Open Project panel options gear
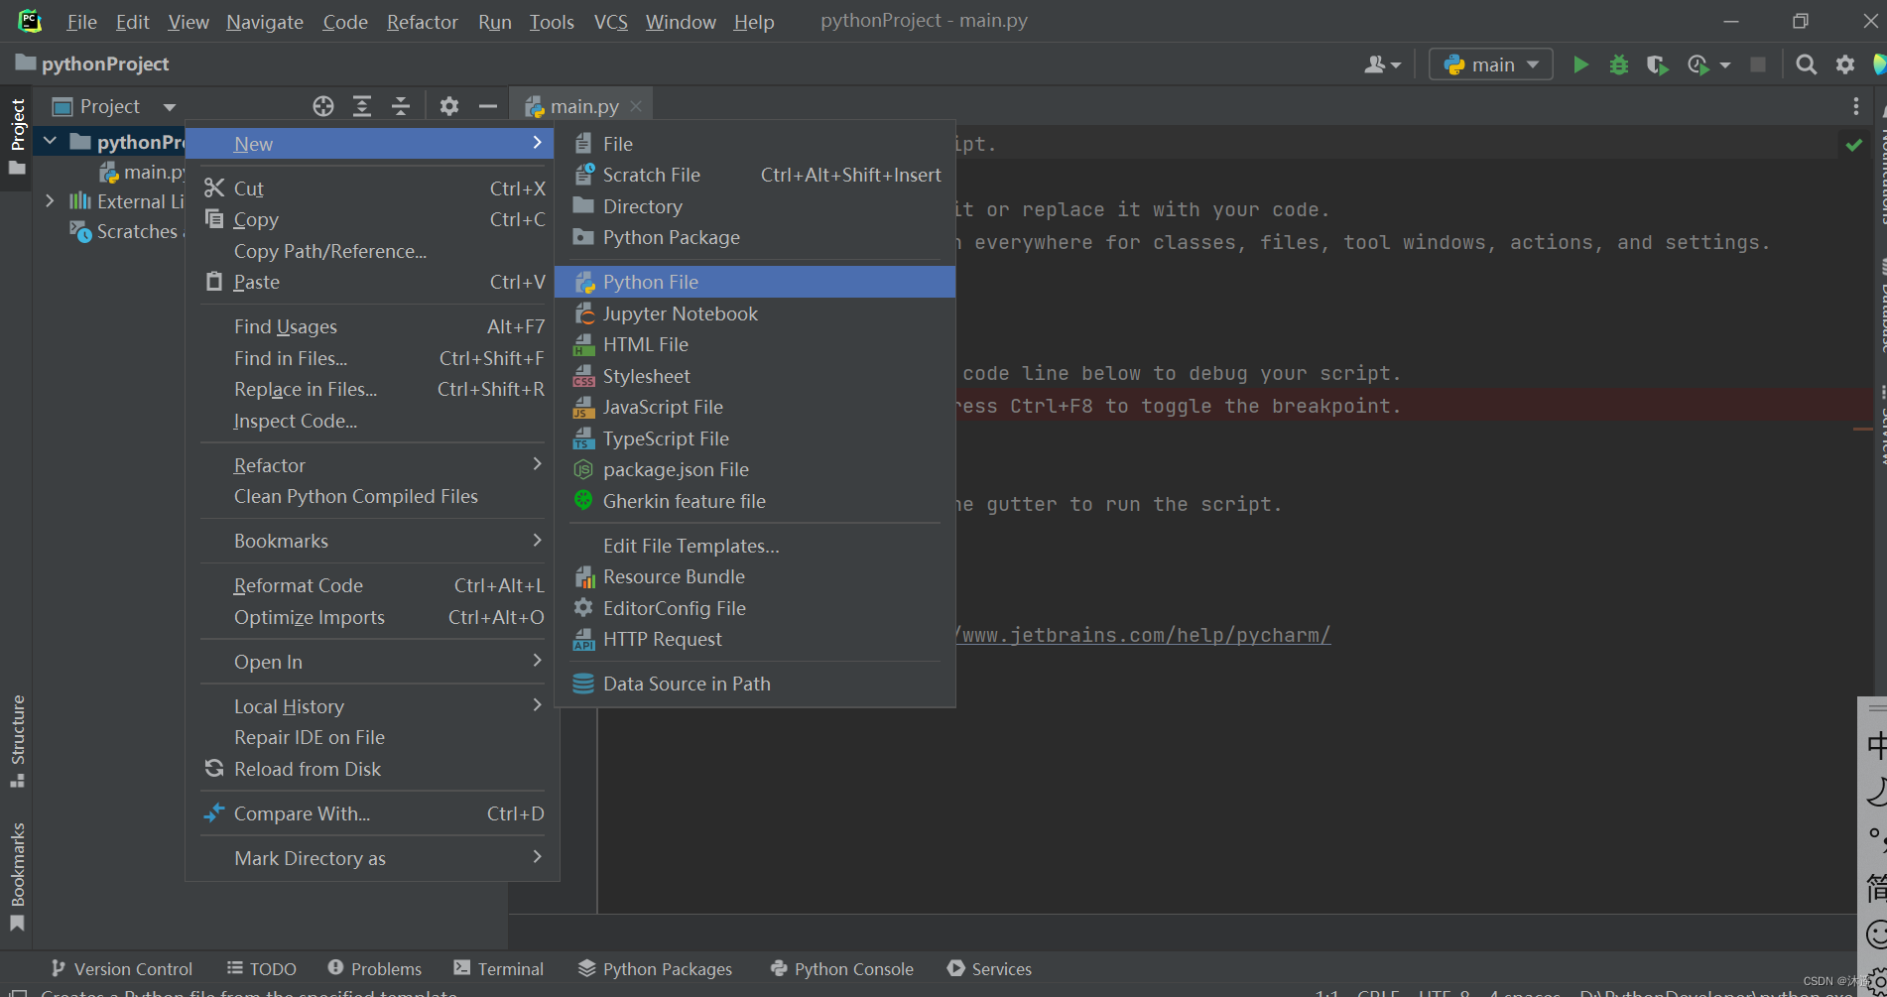The width and height of the screenshot is (1887, 997). 448,105
